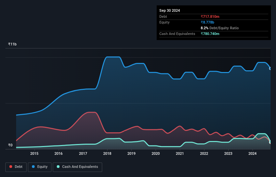The image size is (276, 177).
Task: Select the 2023 x-axis label
Action: click(x=228, y=153)
